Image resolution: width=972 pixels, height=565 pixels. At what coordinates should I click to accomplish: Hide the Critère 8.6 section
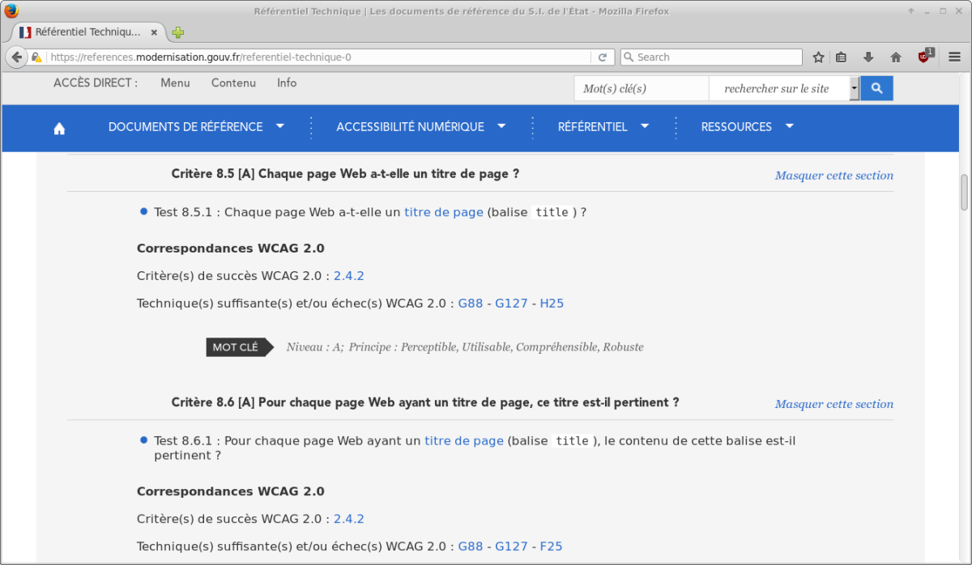pyautogui.click(x=833, y=403)
